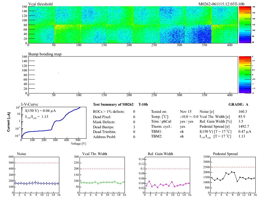Click the "Voltage [V]" axis label

(78, 143)
